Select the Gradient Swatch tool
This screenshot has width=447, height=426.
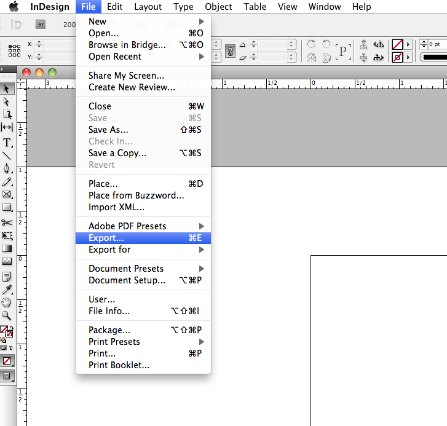click(x=7, y=248)
